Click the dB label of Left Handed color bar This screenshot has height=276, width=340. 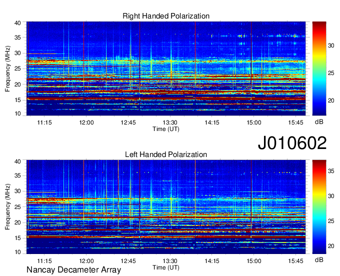pos(319,259)
